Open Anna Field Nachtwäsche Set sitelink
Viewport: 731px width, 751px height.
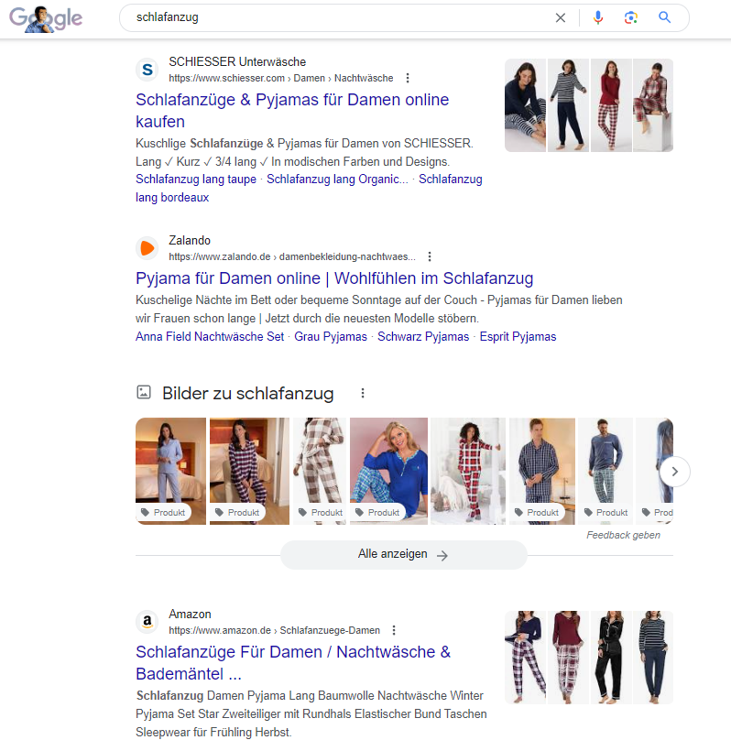[x=210, y=337]
